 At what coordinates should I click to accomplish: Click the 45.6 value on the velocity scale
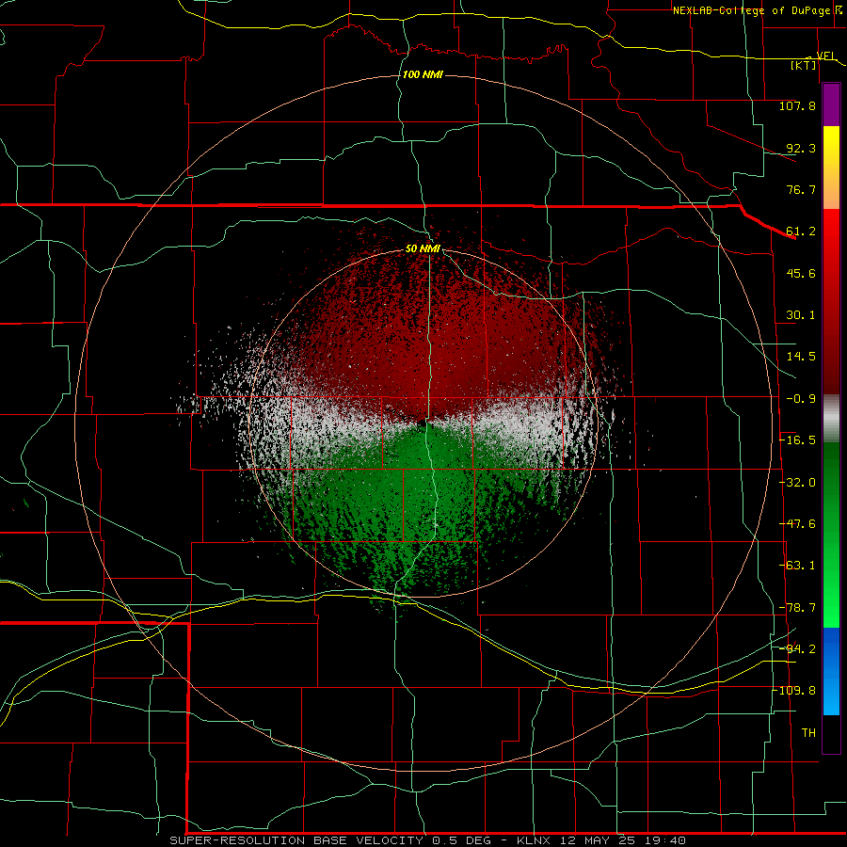click(x=801, y=273)
